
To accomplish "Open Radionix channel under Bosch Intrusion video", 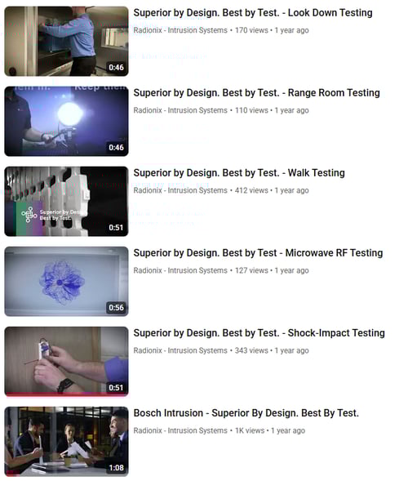I will click(180, 430).
